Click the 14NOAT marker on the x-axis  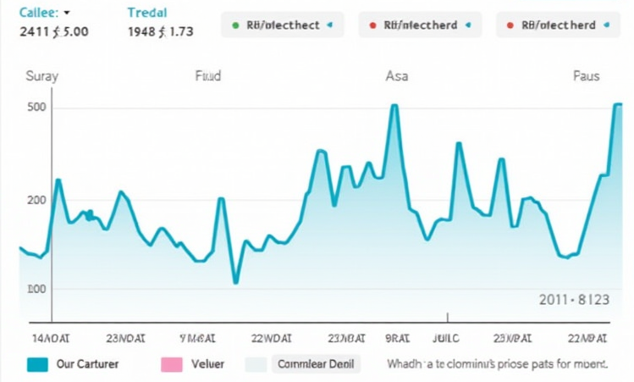(x=52, y=337)
